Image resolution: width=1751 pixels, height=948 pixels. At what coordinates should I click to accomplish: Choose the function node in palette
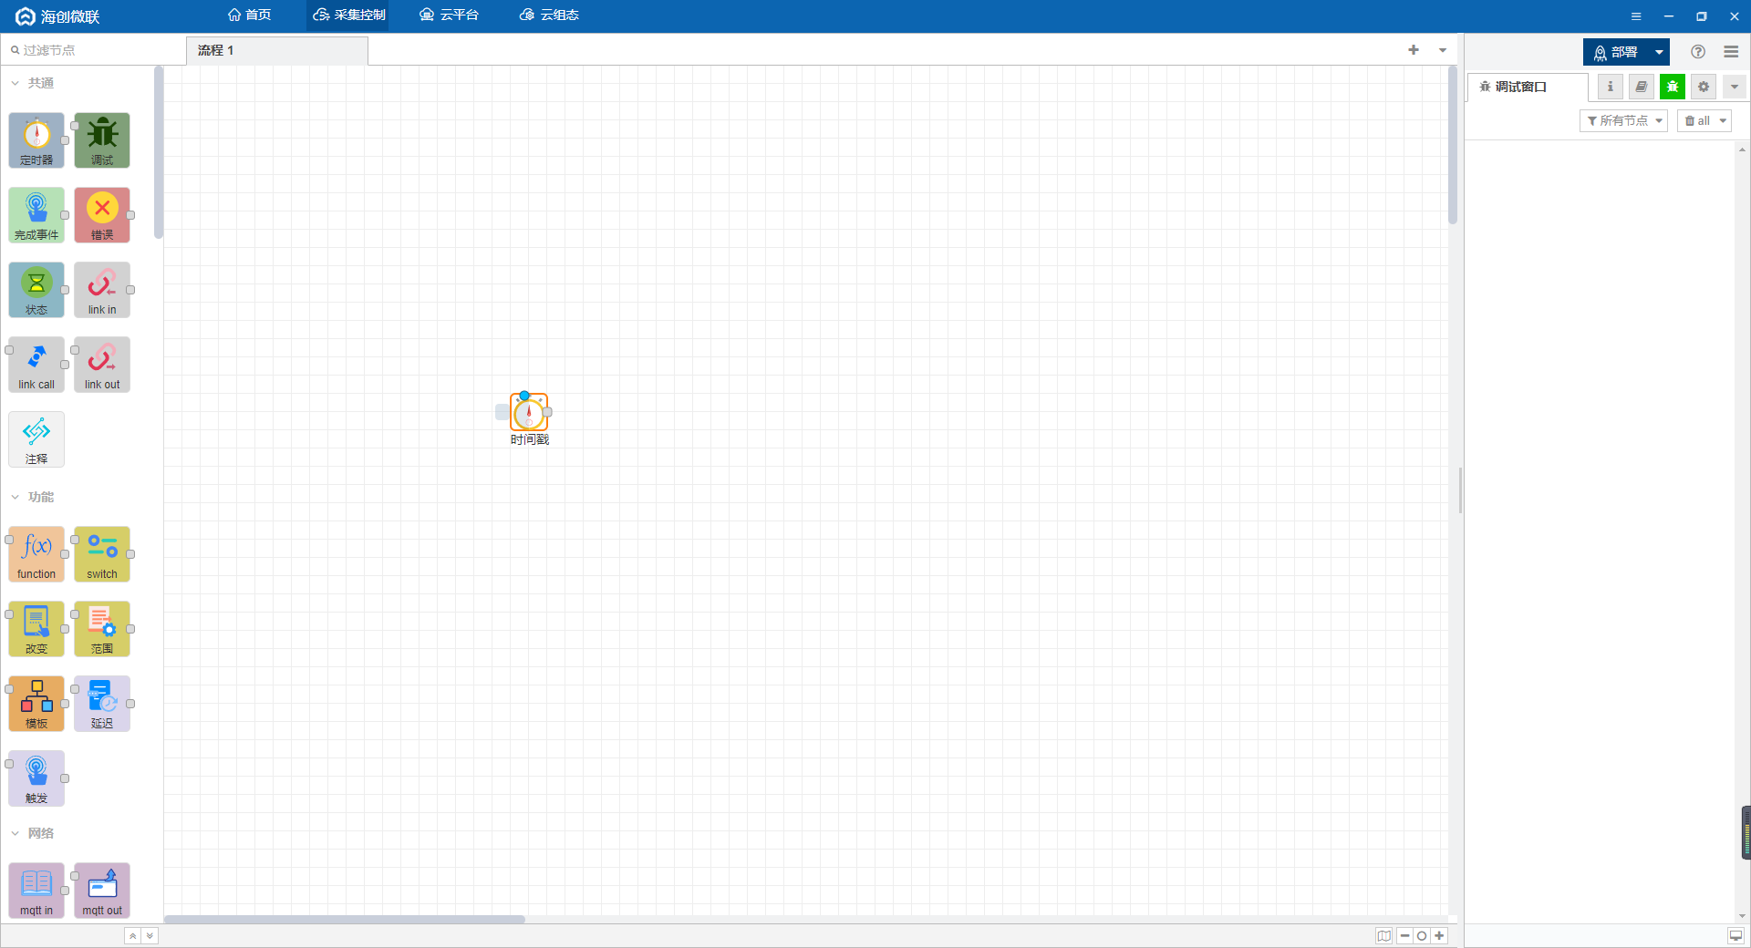[x=36, y=554]
